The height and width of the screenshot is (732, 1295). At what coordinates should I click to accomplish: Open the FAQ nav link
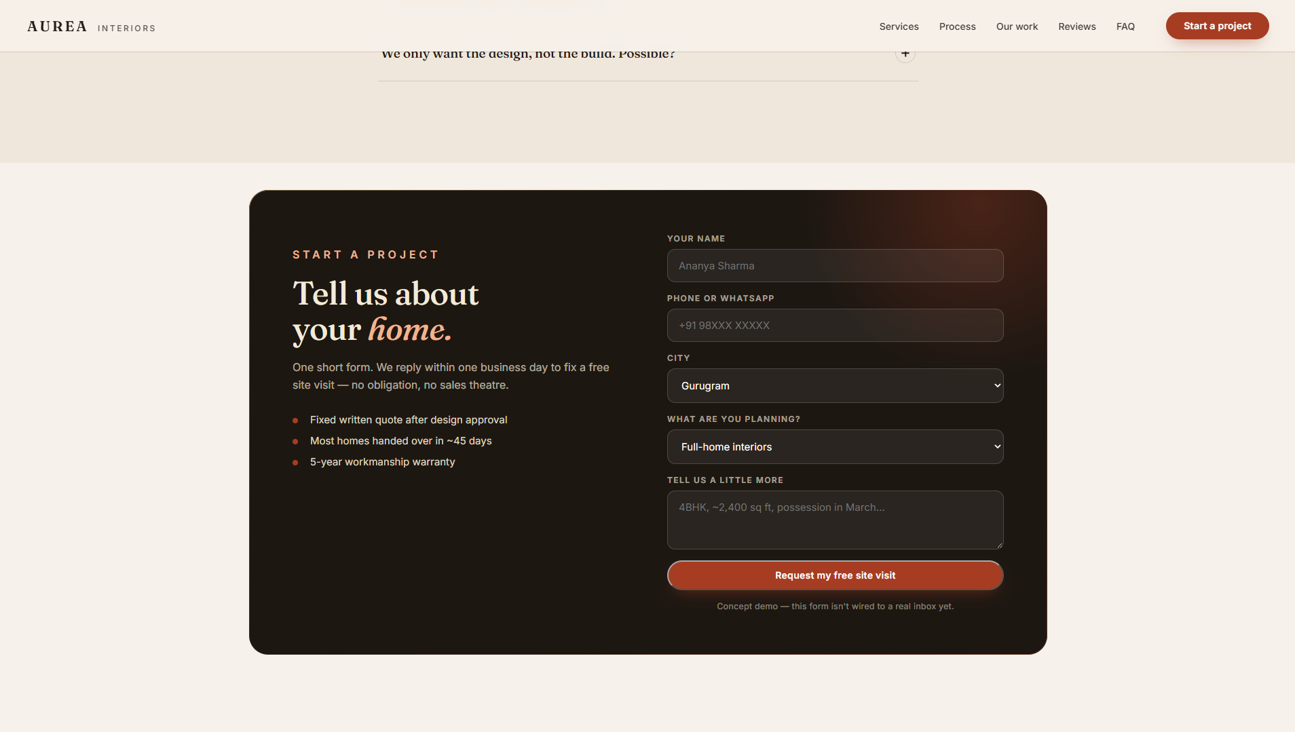[1125, 26]
